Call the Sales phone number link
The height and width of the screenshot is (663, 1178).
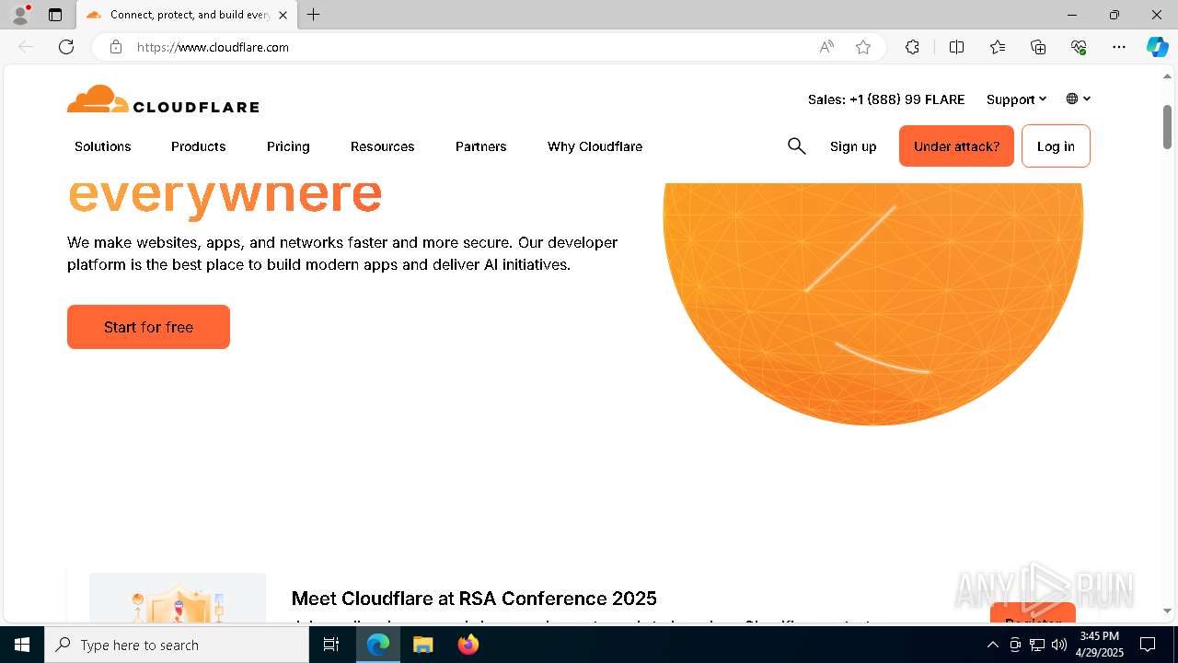pos(886,99)
